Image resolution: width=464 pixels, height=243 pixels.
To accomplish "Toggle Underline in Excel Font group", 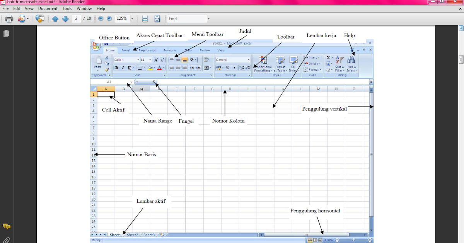I will [129, 68].
